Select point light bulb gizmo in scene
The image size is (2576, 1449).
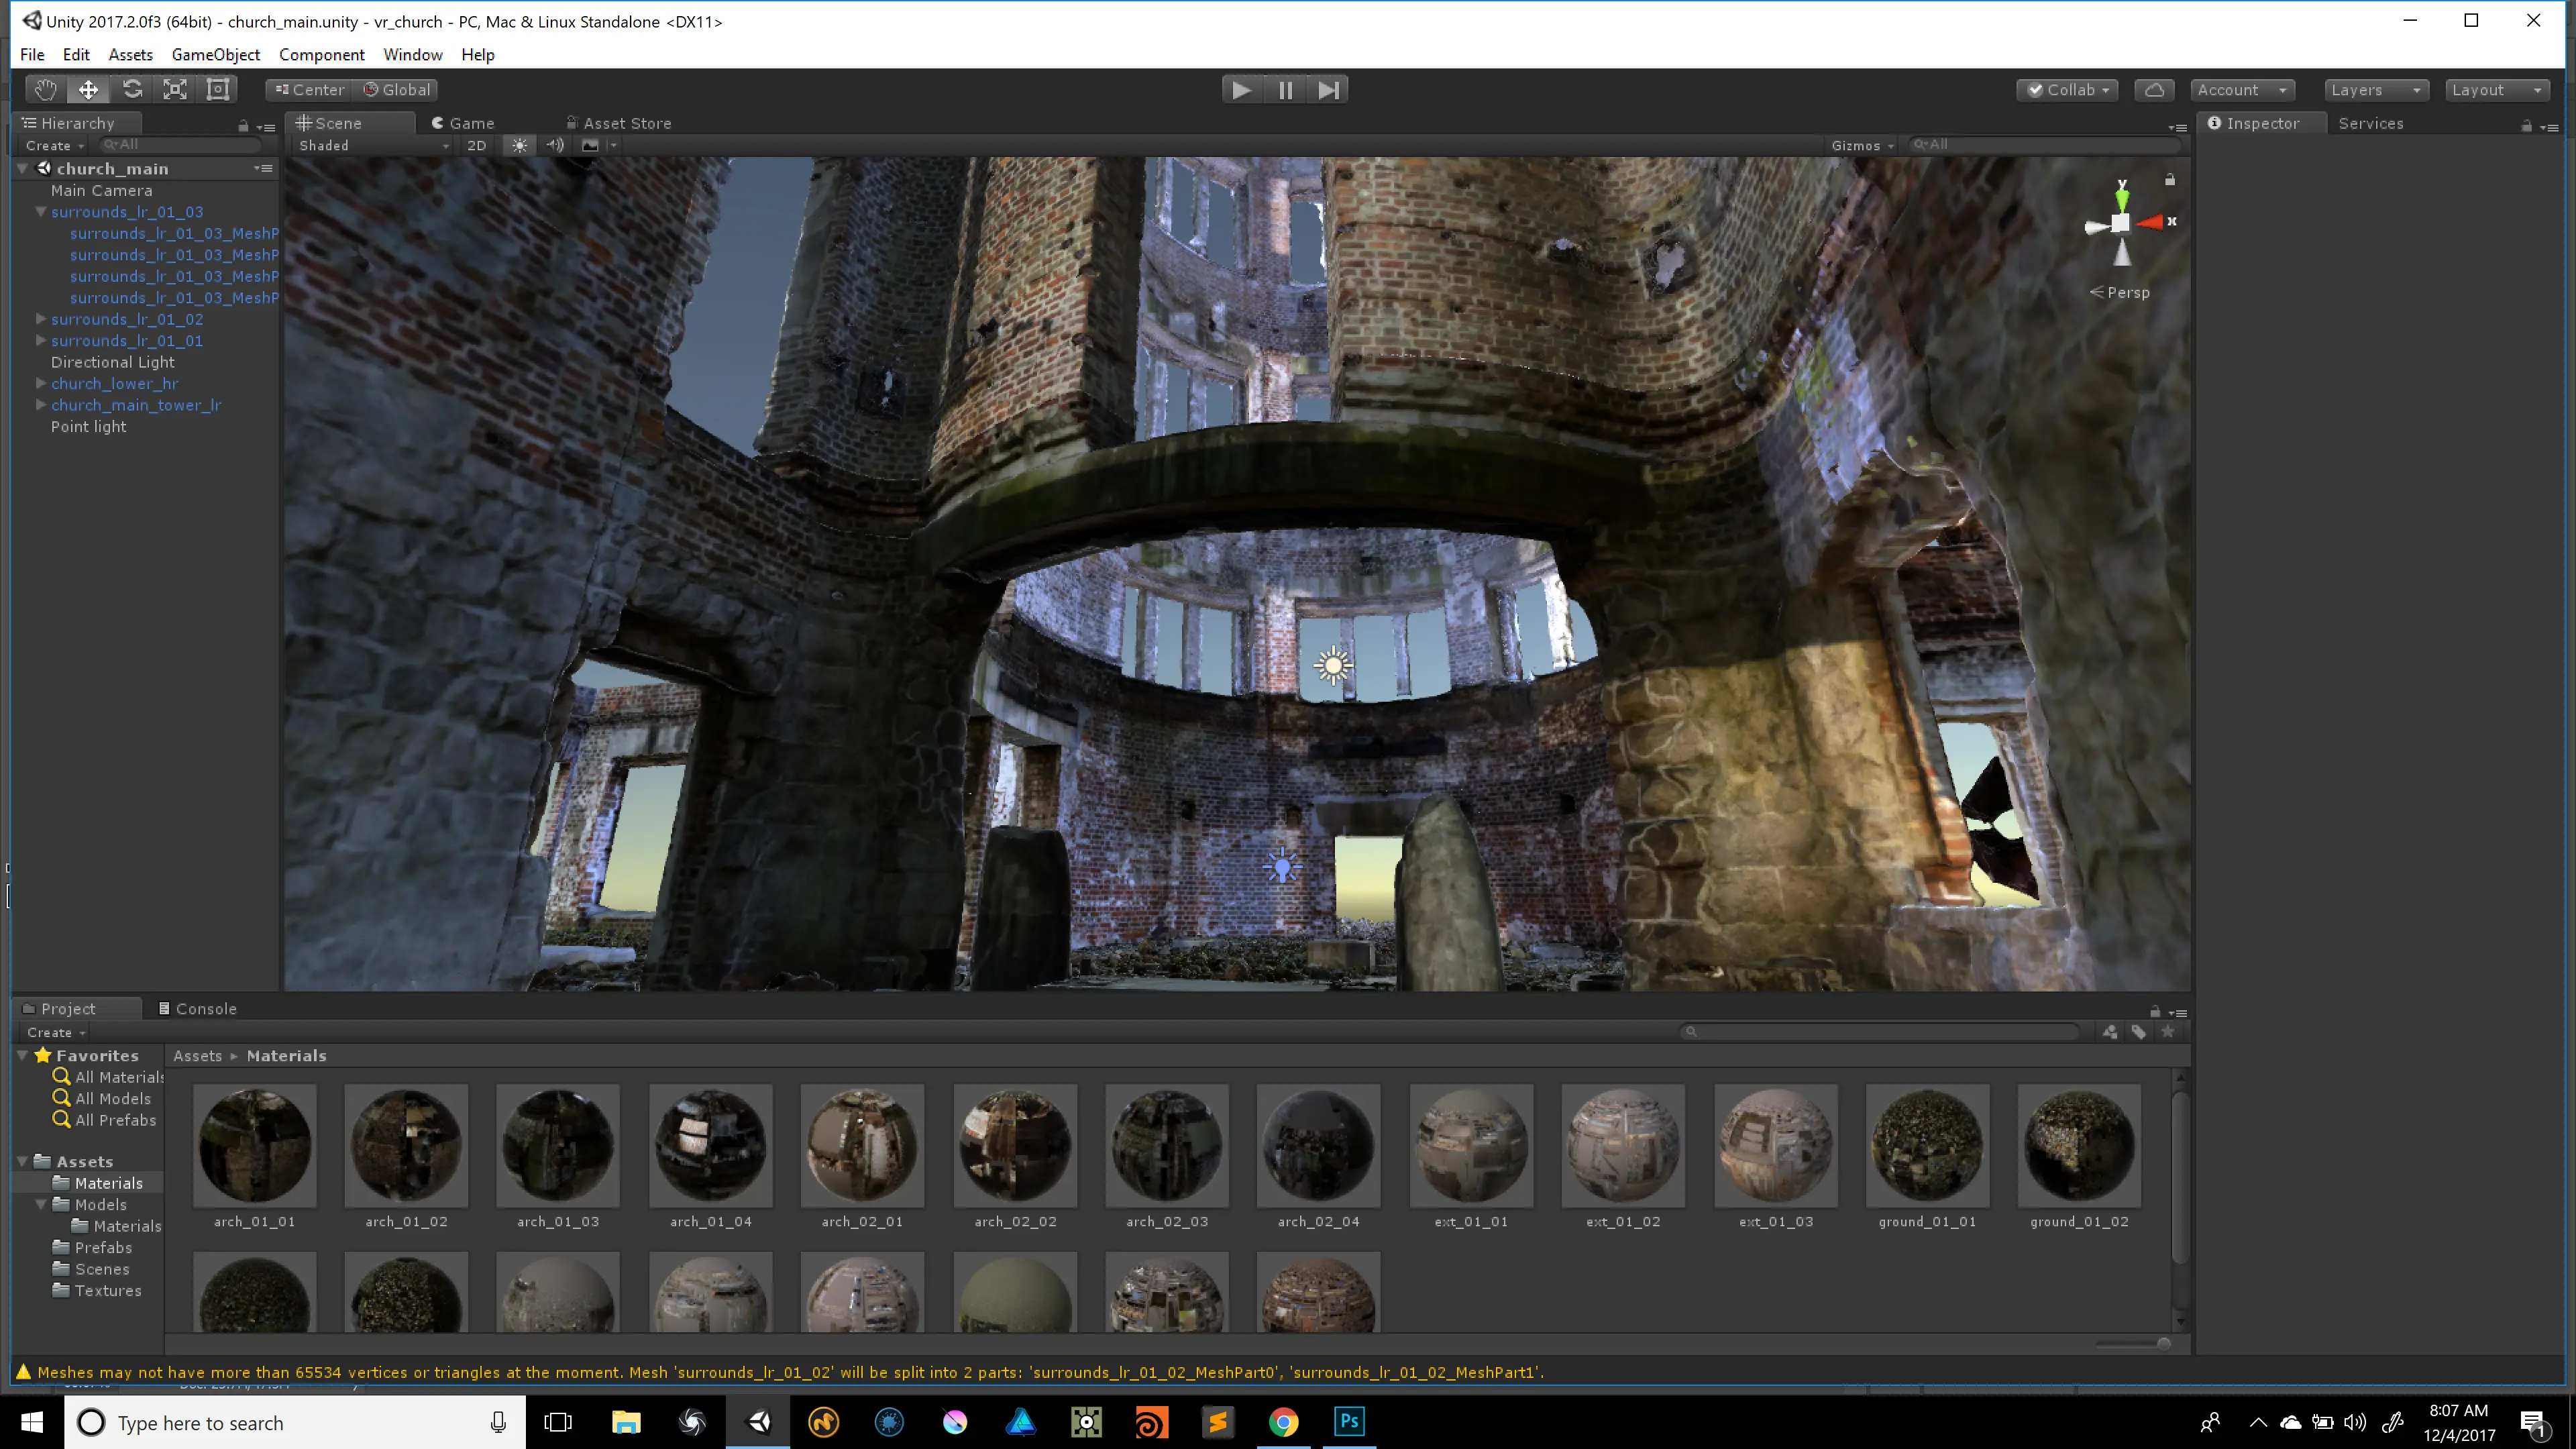pos(1282,866)
